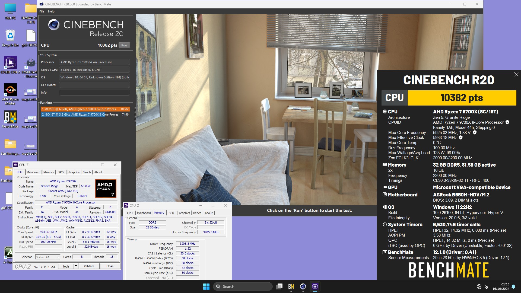
Task: Click the Windows Start button on taskbar
Action: pyautogui.click(x=206, y=286)
